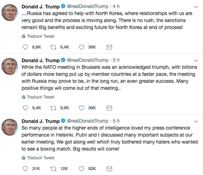Retweet the Helsinki press conference tweet
203x175 pixels.
pos(53,169)
